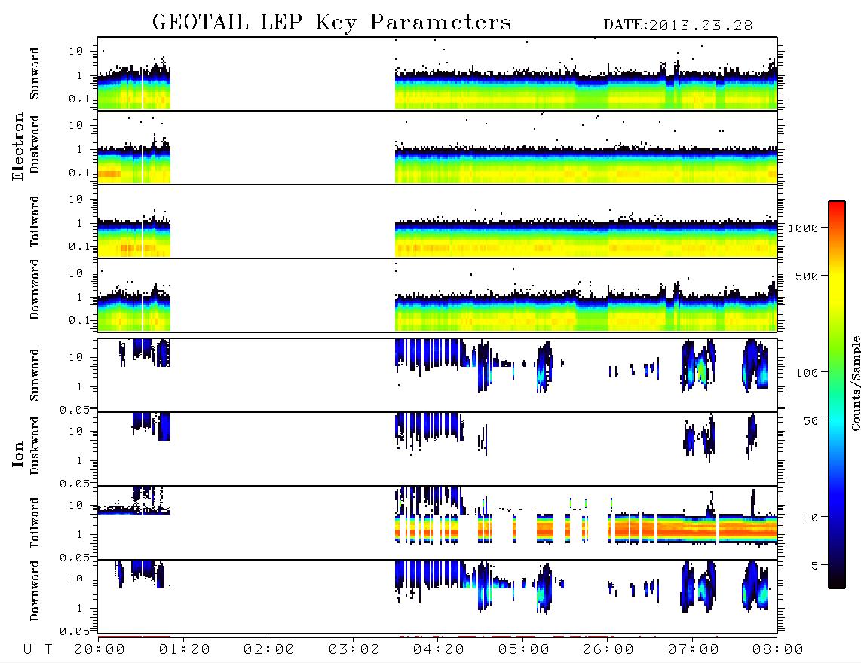Click the '500' color bar tick
The width and height of the screenshot is (861, 663).
[x=807, y=277]
